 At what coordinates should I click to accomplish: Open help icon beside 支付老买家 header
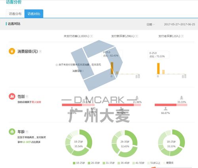pos(182,36)
